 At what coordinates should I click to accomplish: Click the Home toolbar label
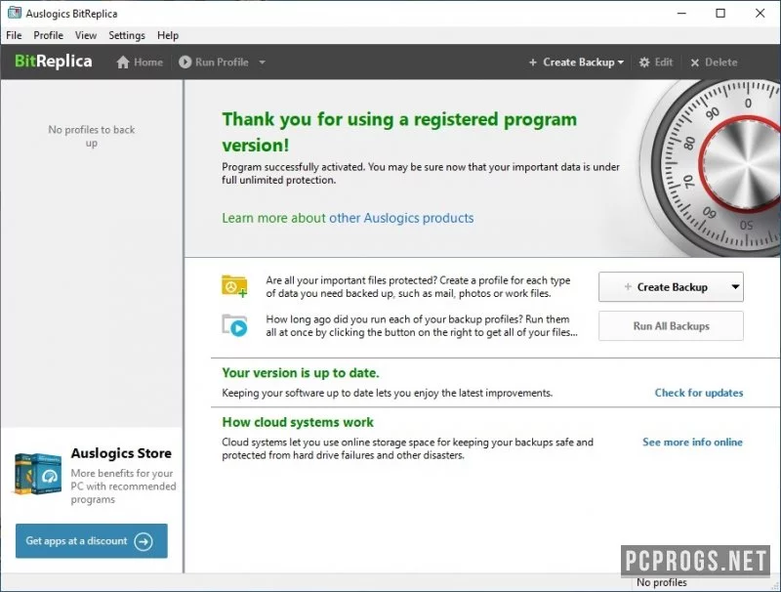coord(148,63)
